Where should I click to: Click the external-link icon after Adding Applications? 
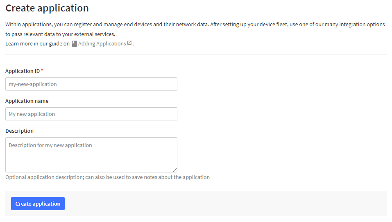(129, 43)
